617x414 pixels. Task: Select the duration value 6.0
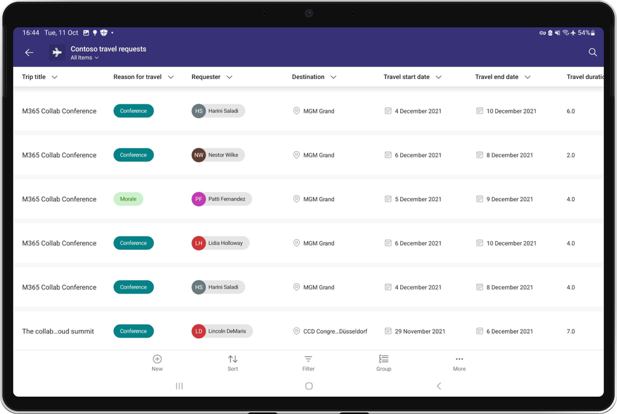[571, 111]
